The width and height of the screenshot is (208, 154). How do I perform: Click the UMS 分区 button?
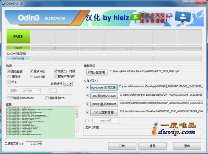(x=106, y=121)
